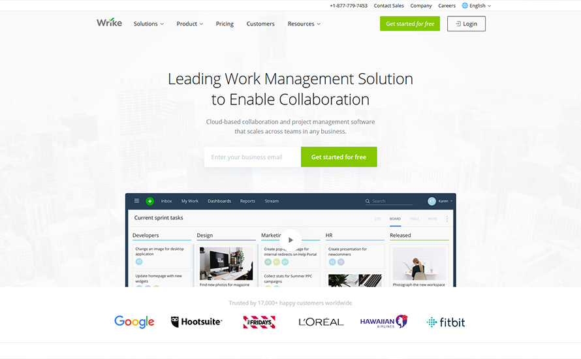581x359 pixels.
Task: Click the HR column header
Action: [329, 235]
